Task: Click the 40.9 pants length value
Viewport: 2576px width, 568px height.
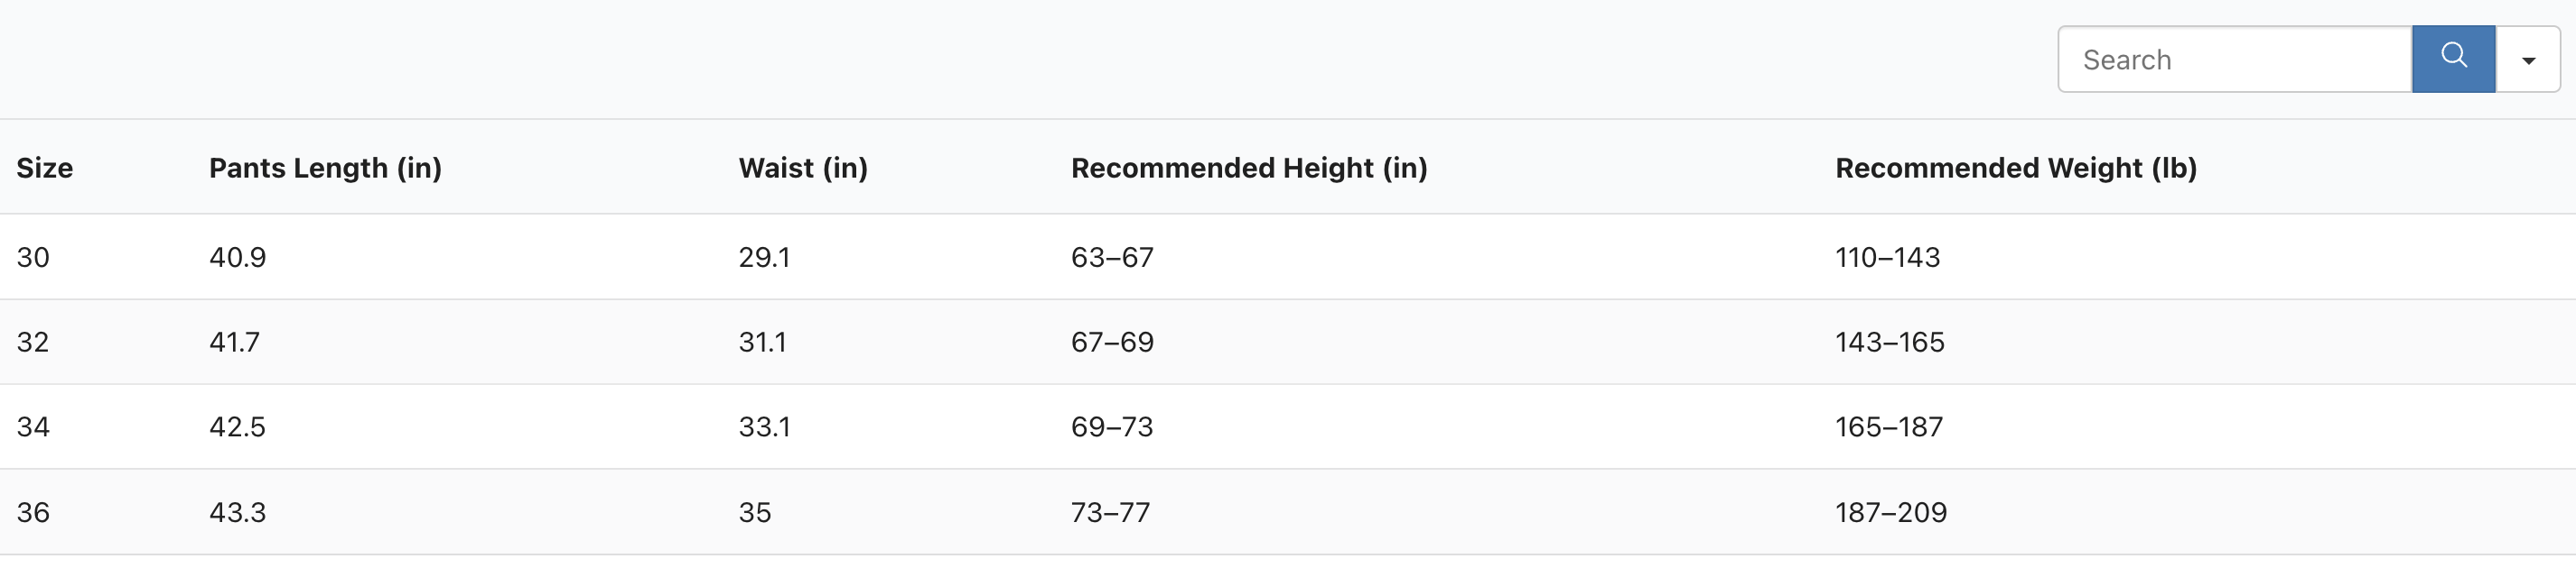Action: [x=237, y=258]
